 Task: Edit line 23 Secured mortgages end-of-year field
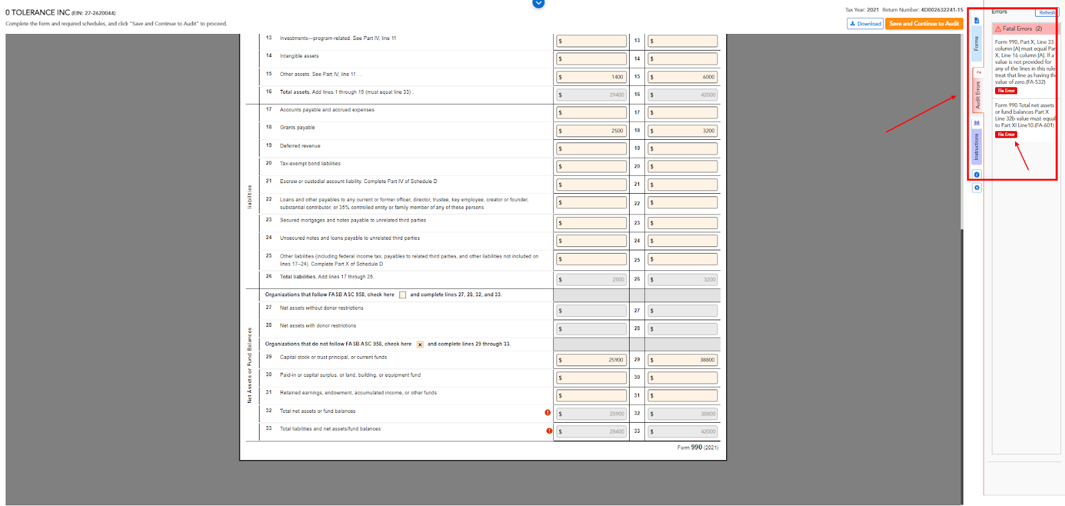[x=682, y=224]
